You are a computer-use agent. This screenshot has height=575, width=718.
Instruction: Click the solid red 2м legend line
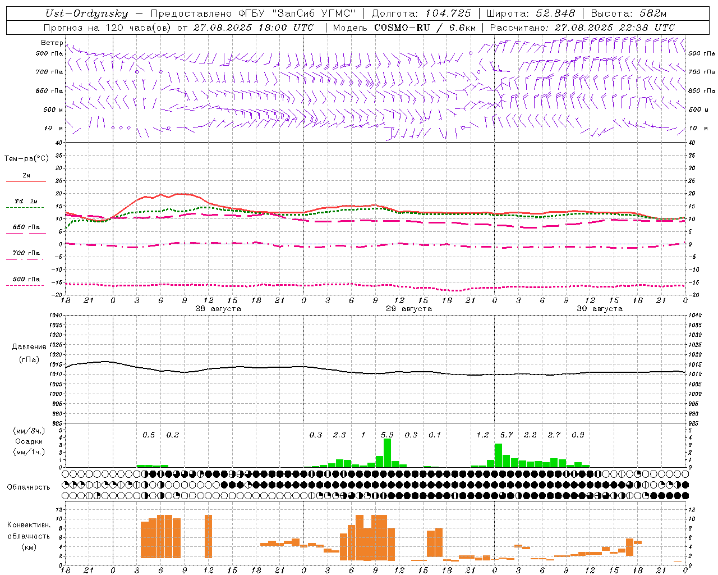[x=26, y=181]
